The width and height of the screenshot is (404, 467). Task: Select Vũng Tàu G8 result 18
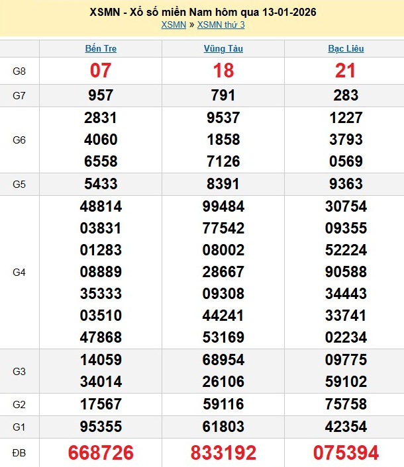tap(223, 71)
